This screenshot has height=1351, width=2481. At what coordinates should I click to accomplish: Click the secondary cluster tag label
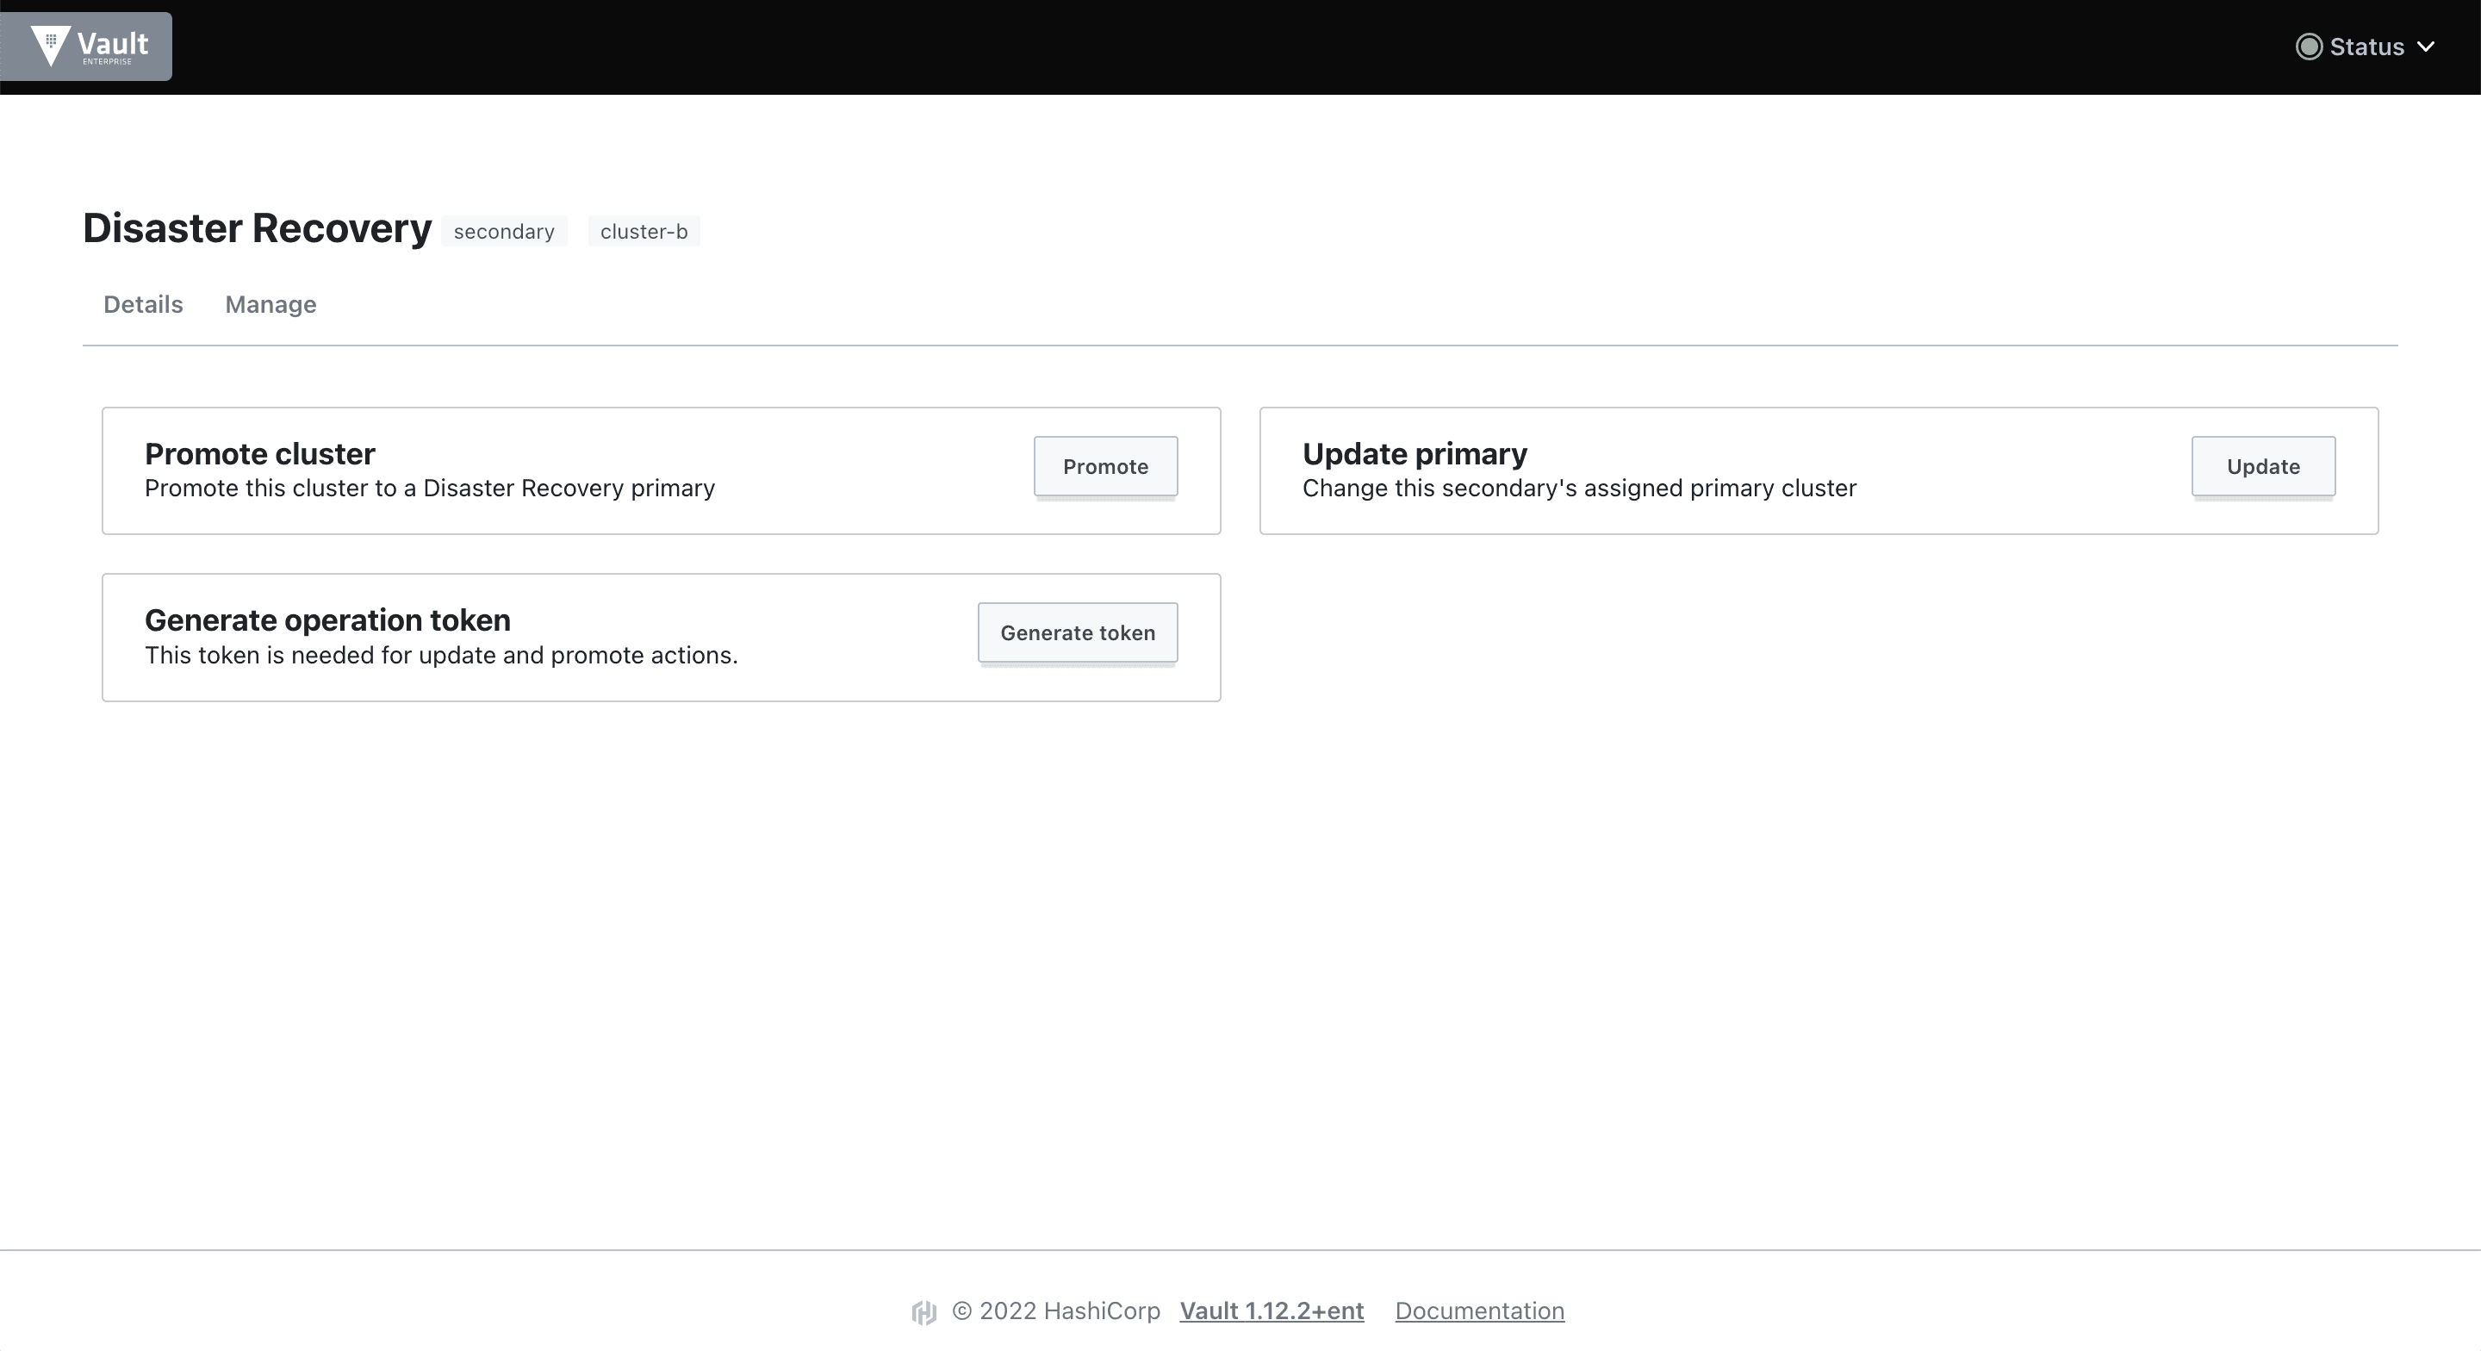pos(504,231)
